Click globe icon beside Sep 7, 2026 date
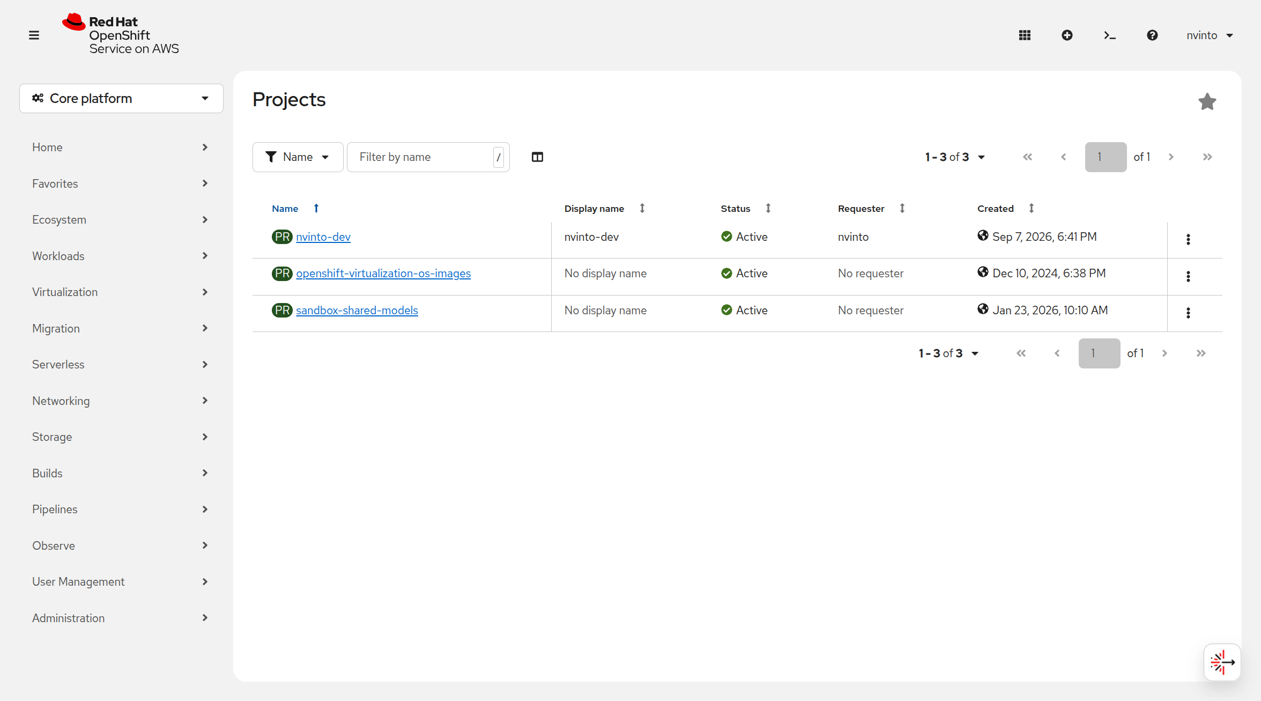 point(983,235)
